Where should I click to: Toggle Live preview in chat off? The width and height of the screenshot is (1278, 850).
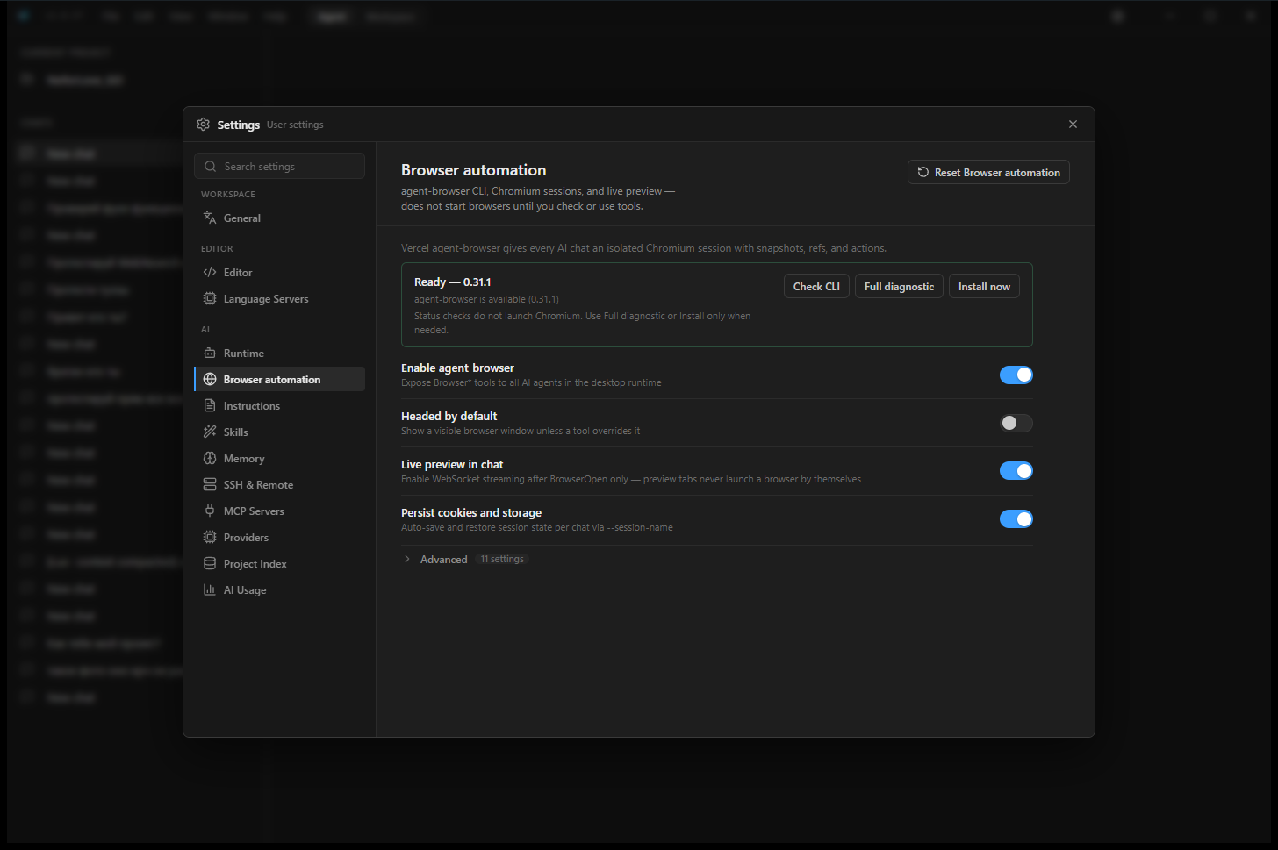coord(1016,471)
